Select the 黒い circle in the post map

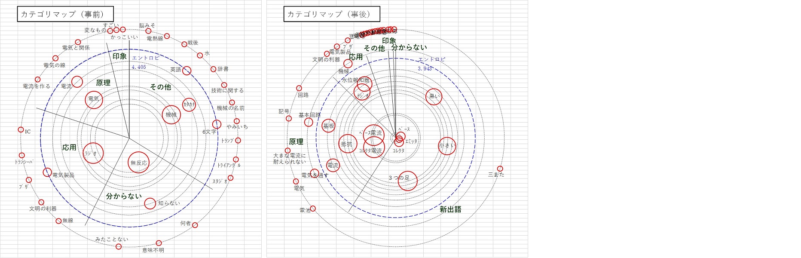434,97
